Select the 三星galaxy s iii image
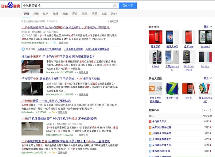This screenshot has width=215, height=157. coord(172,57)
